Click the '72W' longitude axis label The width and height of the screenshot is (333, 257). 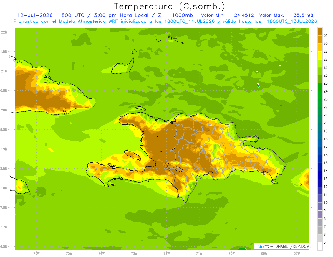tap(167, 253)
